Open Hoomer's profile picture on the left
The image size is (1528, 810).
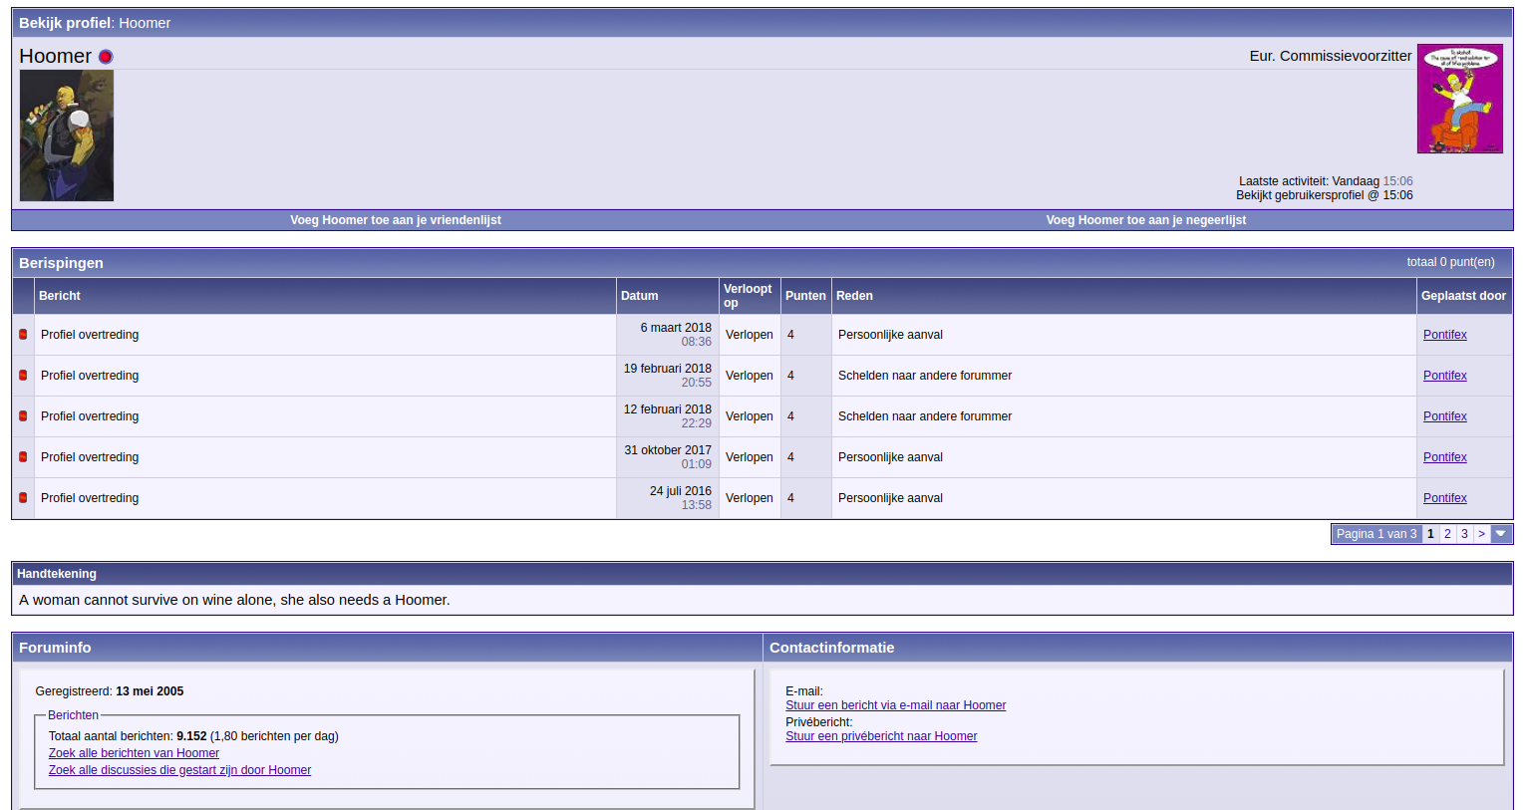click(x=67, y=135)
